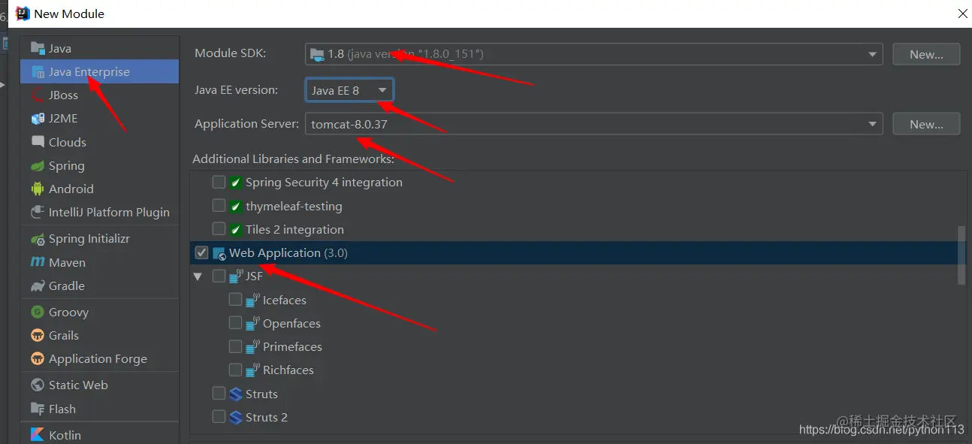This screenshot has width=972, height=444.
Task: Select Java module type
Action: (100, 48)
